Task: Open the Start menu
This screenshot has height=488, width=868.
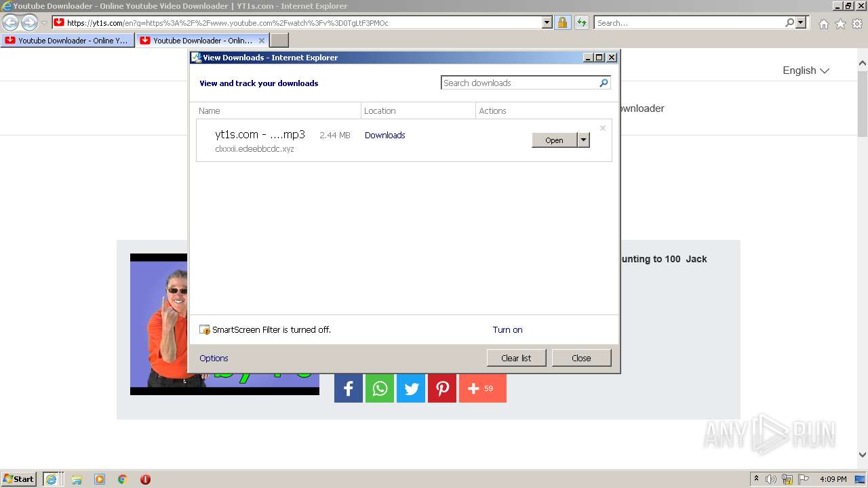Action: (19, 479)
